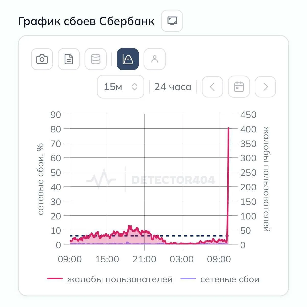Toggle the сетевые сбои legend series
This screenshot has height=307, width=307.
coord(230,279)
